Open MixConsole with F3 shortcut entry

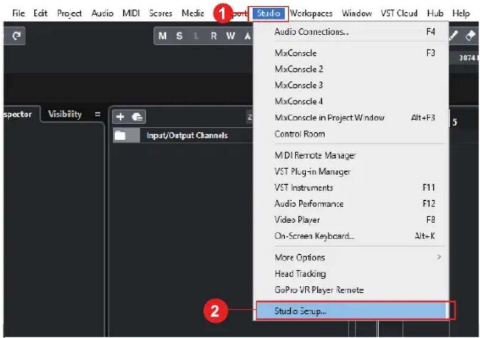[x=351, y=53]
